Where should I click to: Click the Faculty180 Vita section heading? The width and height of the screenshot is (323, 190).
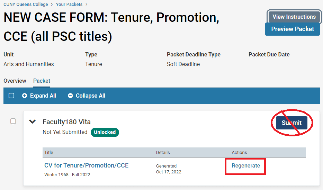pyautogui.click(x=66, y=122)
